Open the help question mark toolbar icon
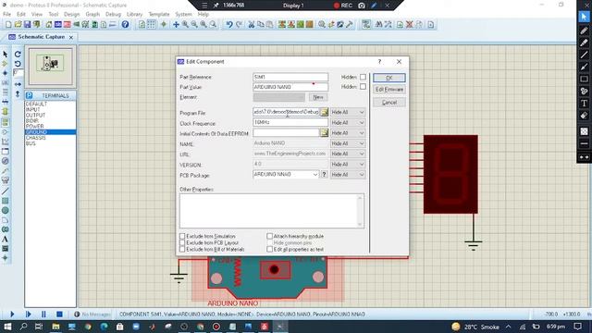This screenshot has height=333, width=592. pyautogui.click(x=125, y=25)
